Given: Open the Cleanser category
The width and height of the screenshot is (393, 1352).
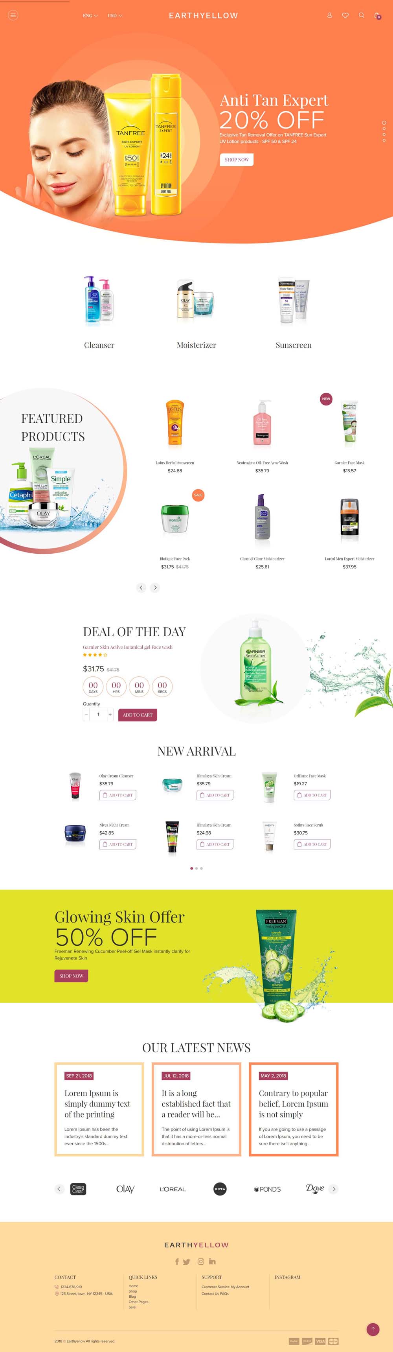Looking at the screenshot, I should pos(99,312).
